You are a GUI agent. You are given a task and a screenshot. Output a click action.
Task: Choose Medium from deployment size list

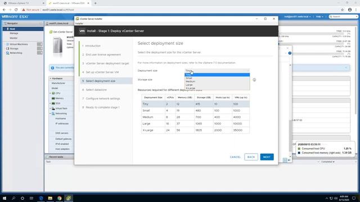[x=217, y=81]
